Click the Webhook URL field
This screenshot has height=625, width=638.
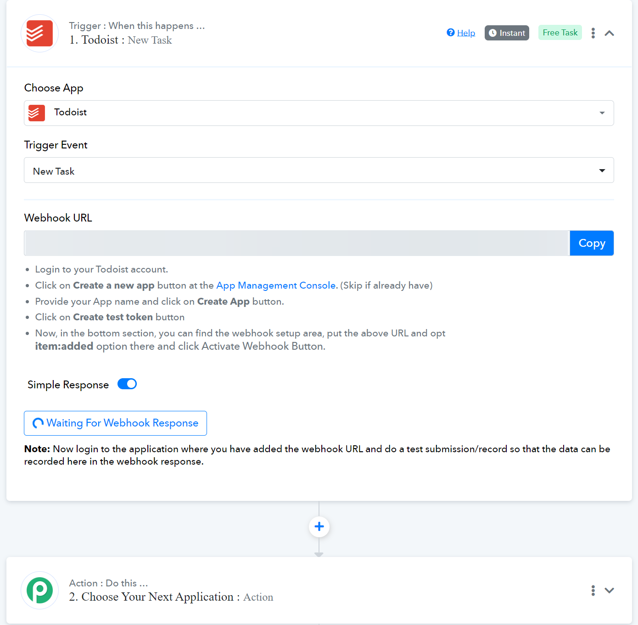(297, 243)
